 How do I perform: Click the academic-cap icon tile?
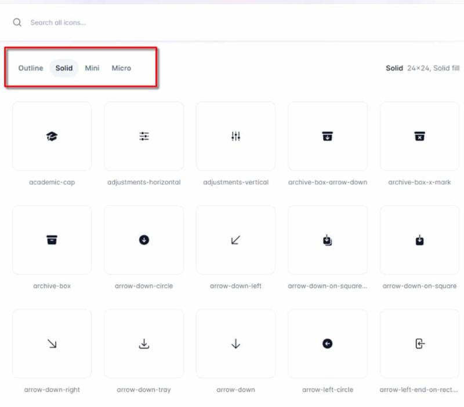[x=52, y=137]
